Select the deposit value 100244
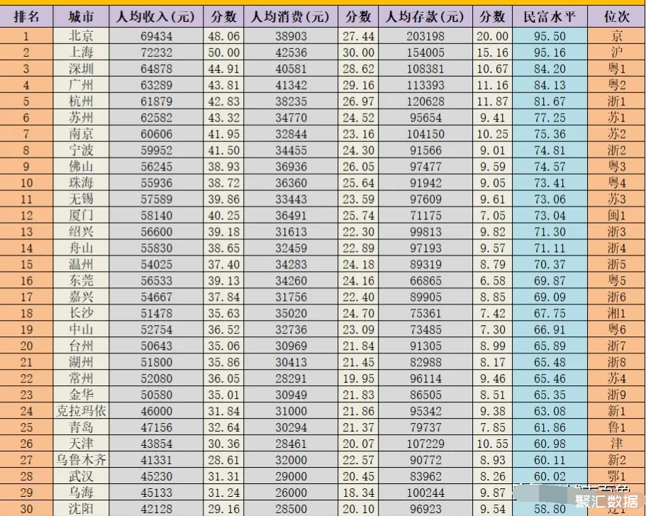This screenshot has height=516, width=646. (425, 493)
